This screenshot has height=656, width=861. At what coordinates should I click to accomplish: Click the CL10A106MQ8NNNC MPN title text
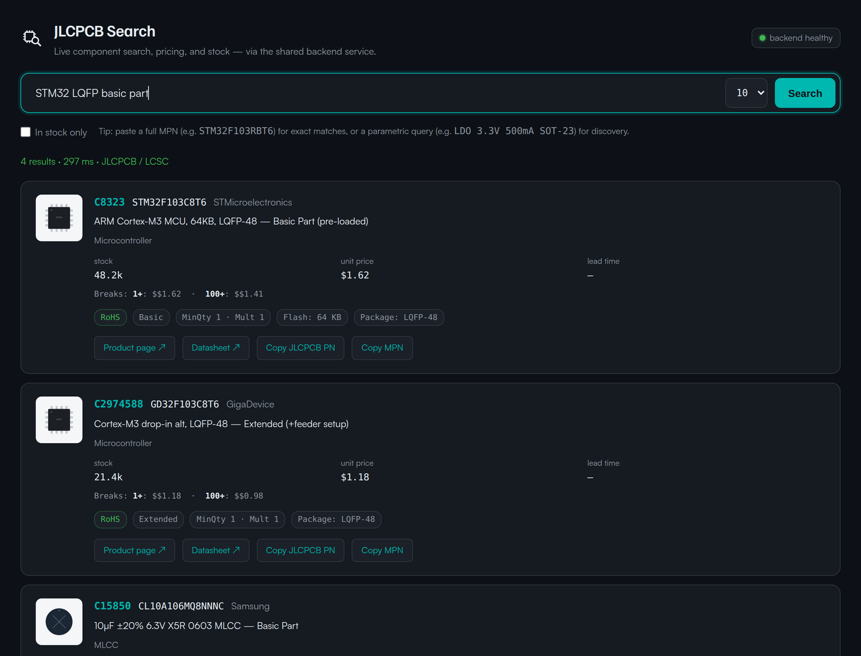point(181,606)
